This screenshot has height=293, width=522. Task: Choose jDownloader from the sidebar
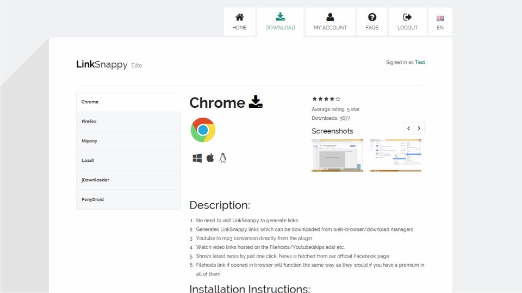[128, 180]
